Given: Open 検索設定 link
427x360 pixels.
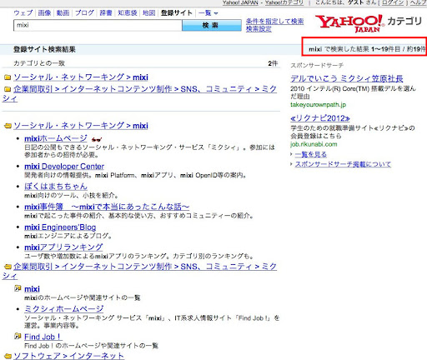Looking at the screenshot, I should coord(259,28).
